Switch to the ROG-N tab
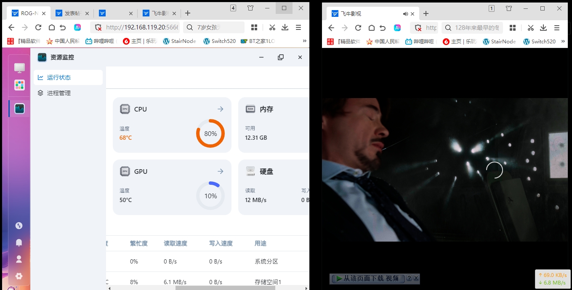This screenshot has height=290, width=572. click(29, 13)
